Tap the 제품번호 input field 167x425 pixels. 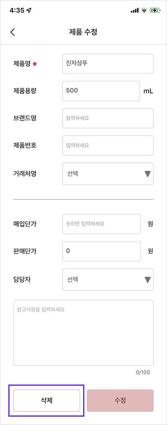(x=108, y=145)
